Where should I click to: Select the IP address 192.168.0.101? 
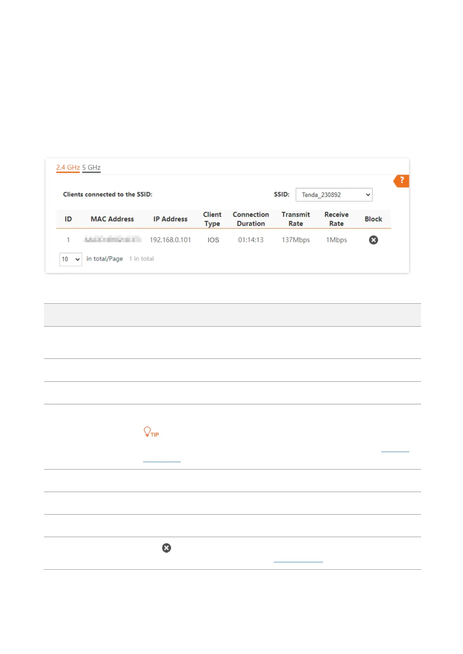170,240
